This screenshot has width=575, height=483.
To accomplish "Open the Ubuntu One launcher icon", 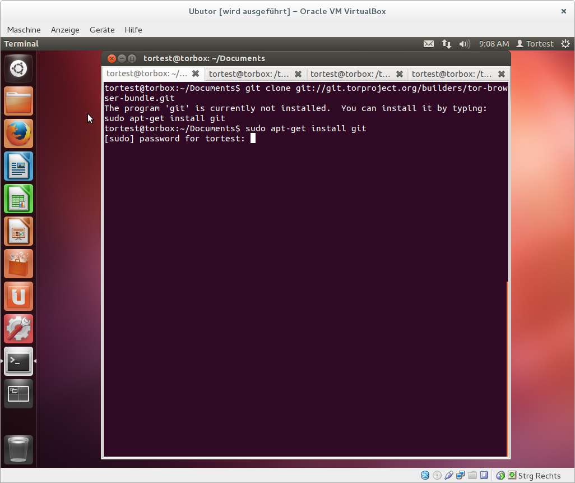I will (x=18, y=296).
